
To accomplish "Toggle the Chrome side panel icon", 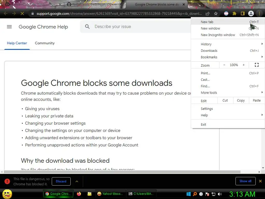I will click(x=243, y=13).
